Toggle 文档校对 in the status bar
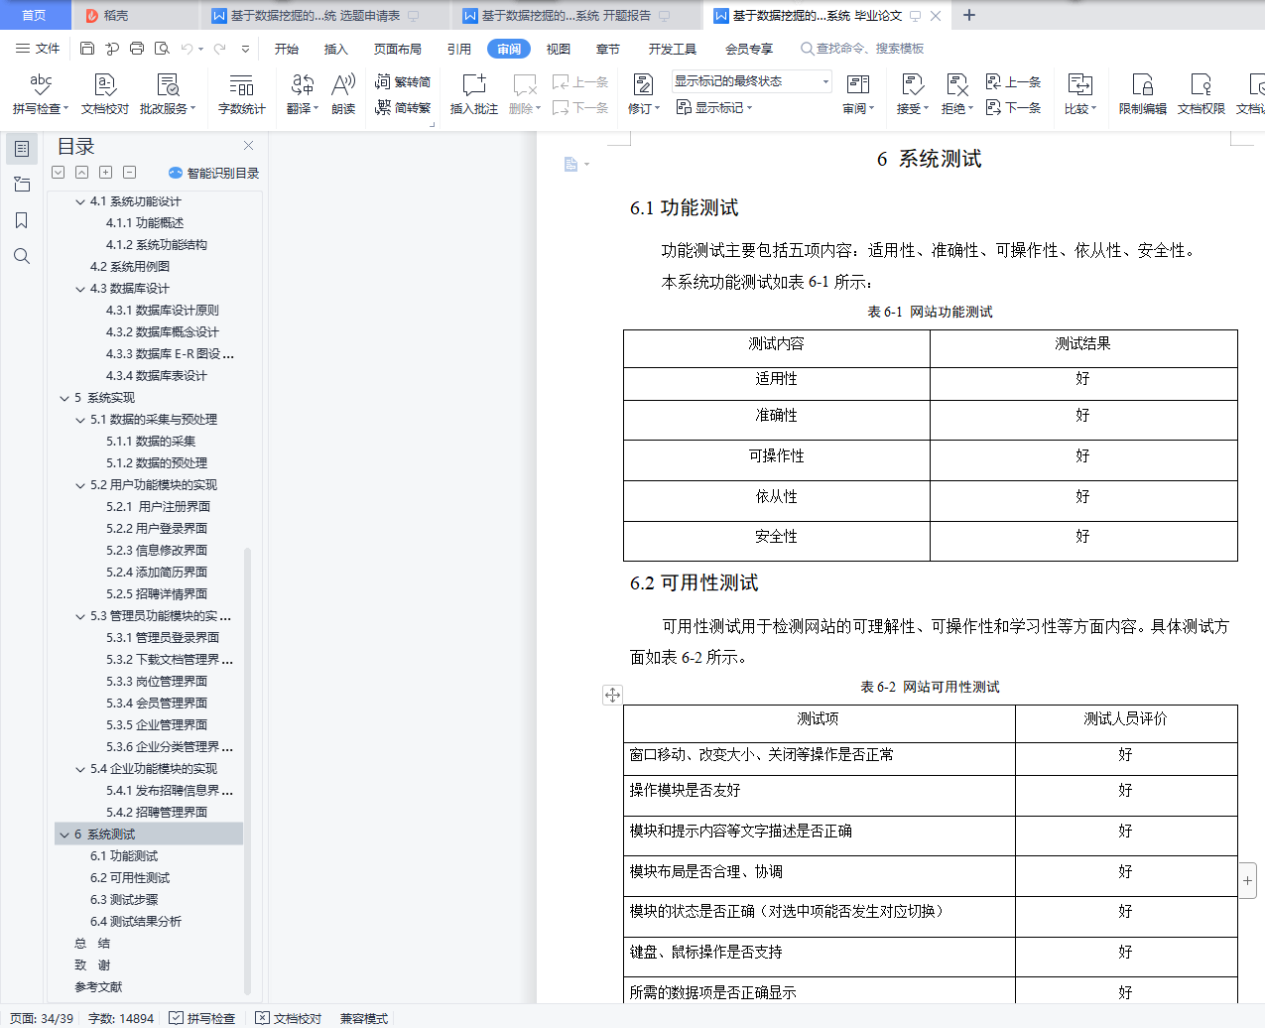This screenshot has width=1265, height=1028. [289, 1018]
